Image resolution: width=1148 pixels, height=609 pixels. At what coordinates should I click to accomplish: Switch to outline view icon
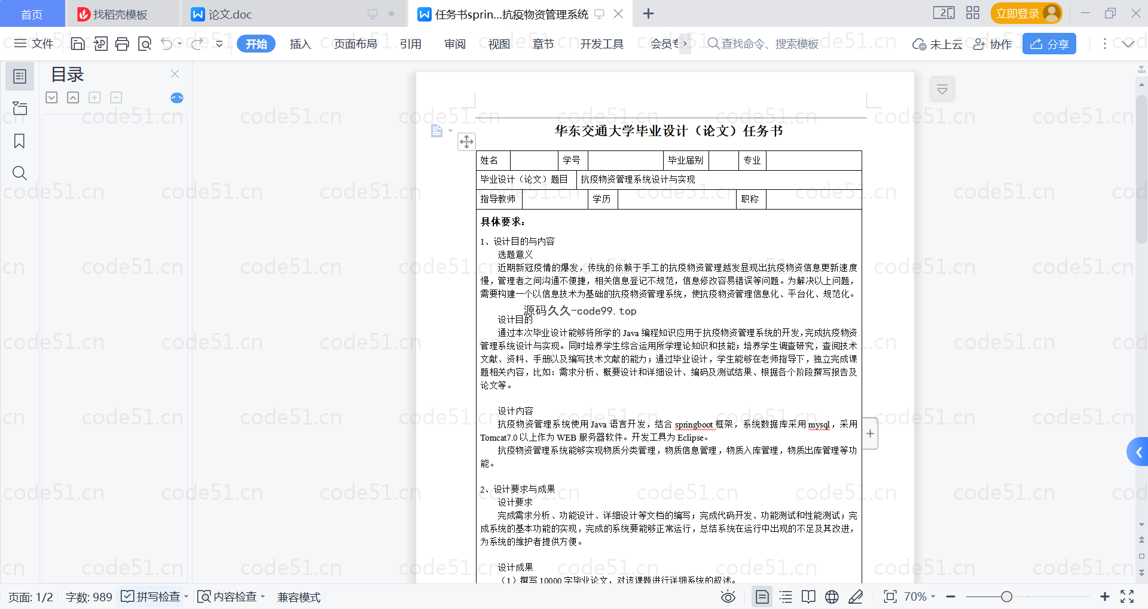tap(786, 596)
